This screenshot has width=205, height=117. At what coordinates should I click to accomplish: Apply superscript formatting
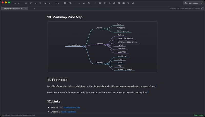[49, 3]
